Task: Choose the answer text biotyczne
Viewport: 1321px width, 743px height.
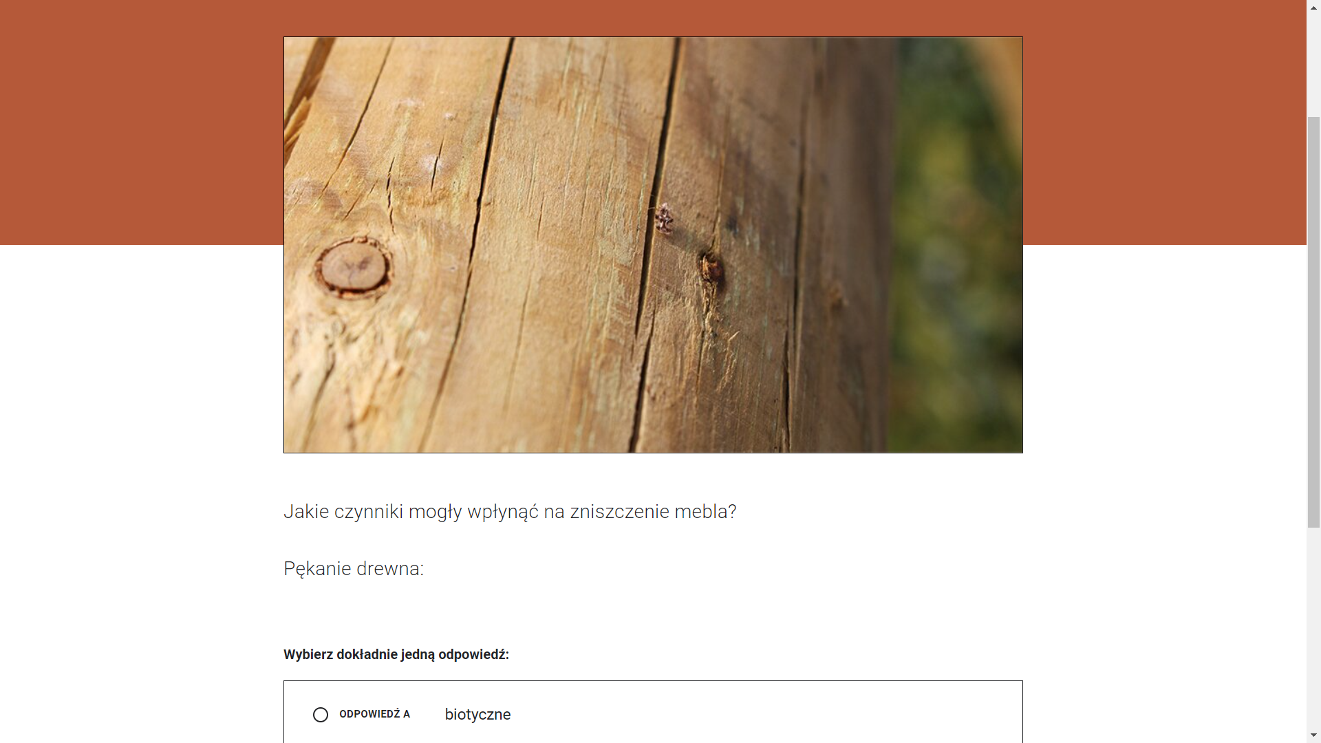Action: (477, 714)
